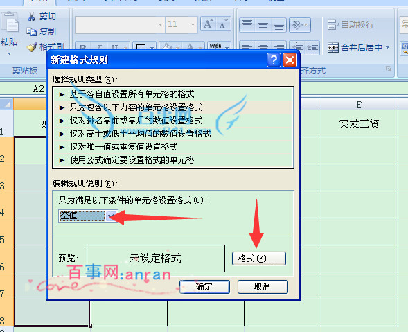Click the 确定 button
The height and width of the screenshot is (332, 408).
click(x=204, y=287)
